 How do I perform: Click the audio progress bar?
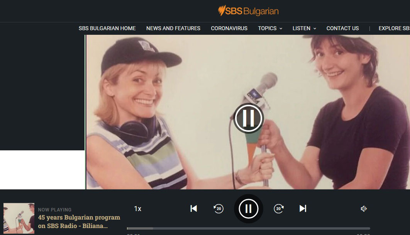(x=248, y=228)
